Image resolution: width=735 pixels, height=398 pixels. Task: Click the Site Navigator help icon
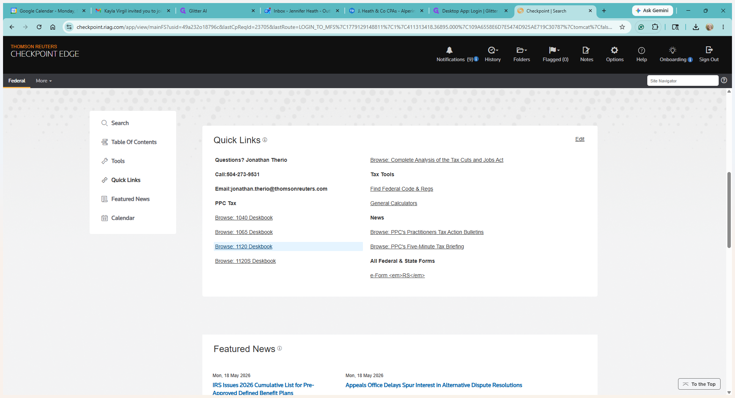[724, 80]
